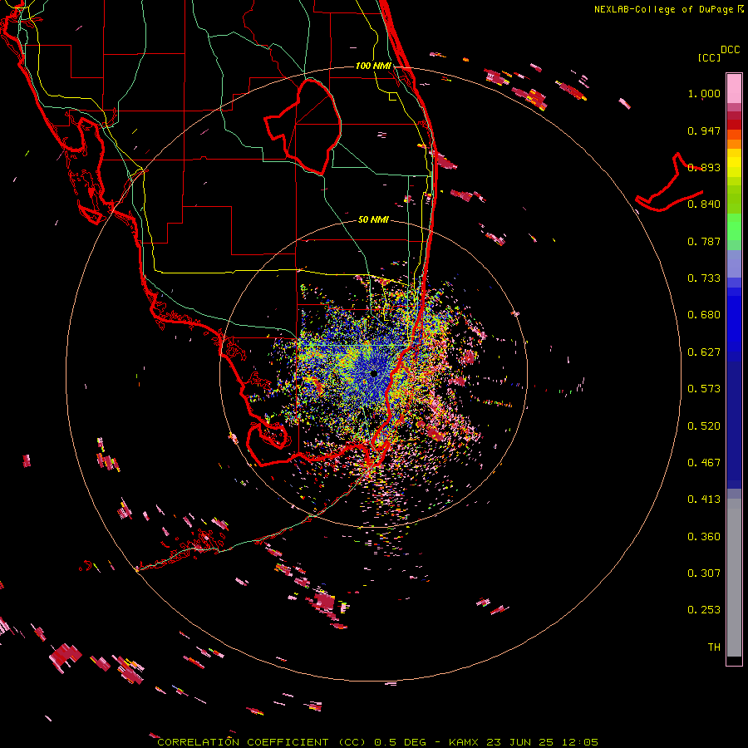Select the 0.840 color scale value
Viewport: 748px width, 748px height.
(x=704, y=204)
